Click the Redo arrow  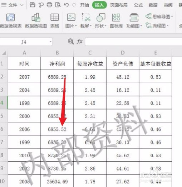[x=74, y=5]
